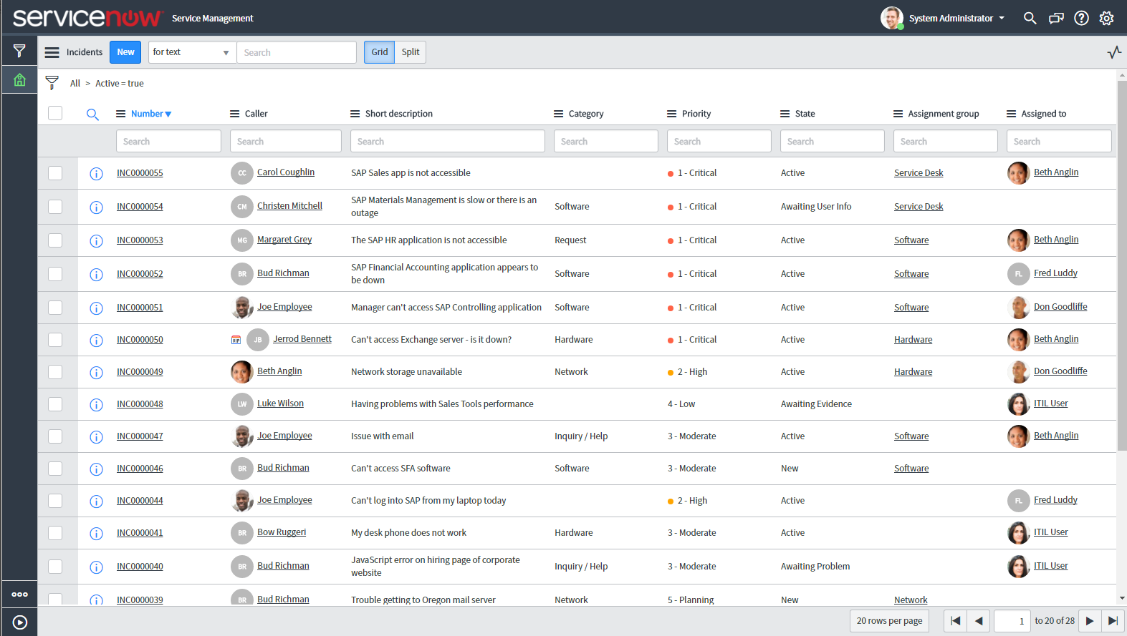Screen dimensions: 1127x636
Task: Open the State column menu icon
Action: click(x=785, y=114)
